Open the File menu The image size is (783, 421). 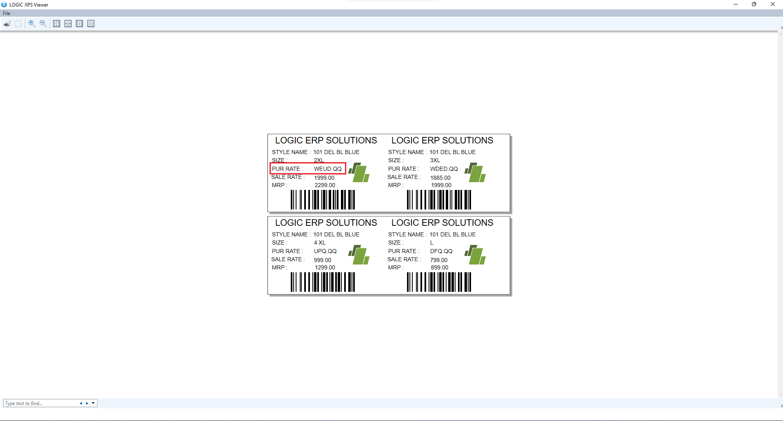7,13
